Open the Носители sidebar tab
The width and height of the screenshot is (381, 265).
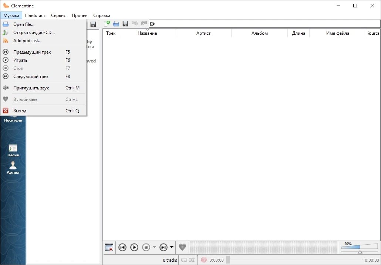coord(13,119)
